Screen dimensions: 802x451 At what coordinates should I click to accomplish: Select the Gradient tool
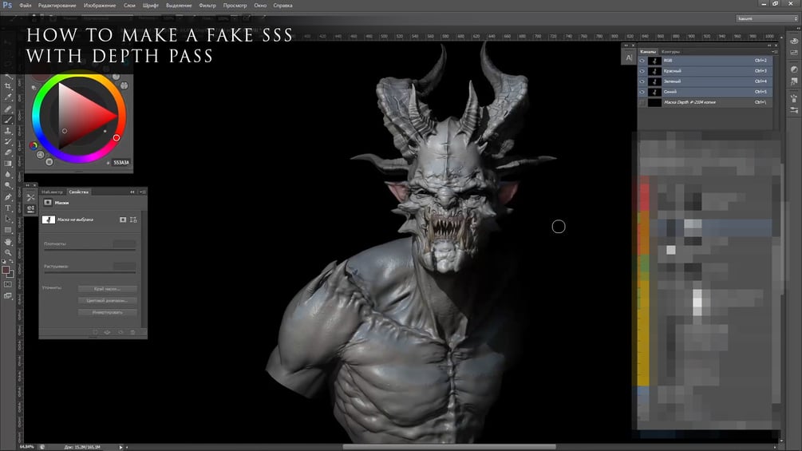point(8,164)
